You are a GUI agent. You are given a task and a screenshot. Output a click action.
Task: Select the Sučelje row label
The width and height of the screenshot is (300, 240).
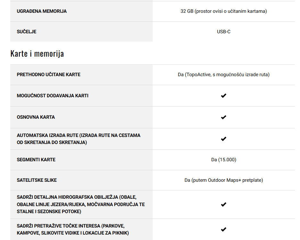pos(27,32)
